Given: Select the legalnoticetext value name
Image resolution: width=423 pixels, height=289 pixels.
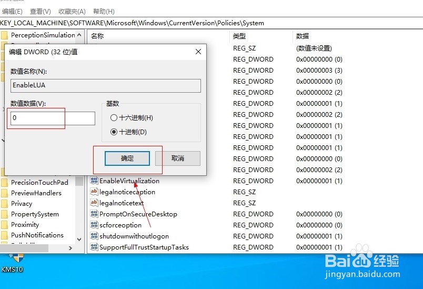Looking at the screenshot, I should coord(122,203).
